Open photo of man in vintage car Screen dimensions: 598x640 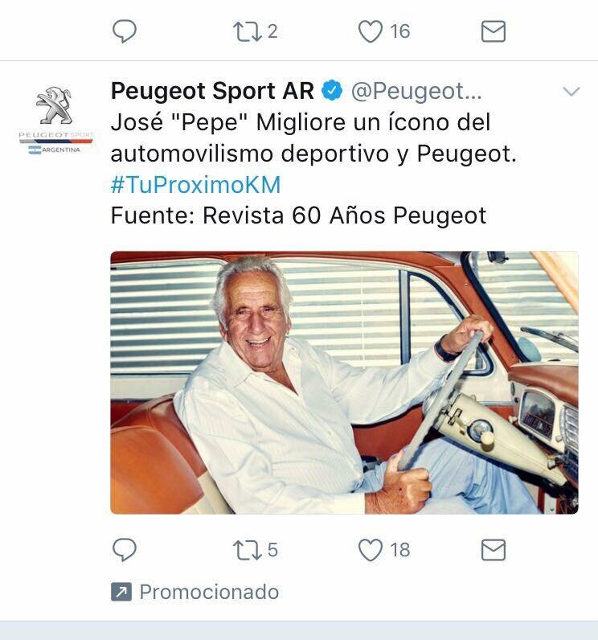point(344,383)
